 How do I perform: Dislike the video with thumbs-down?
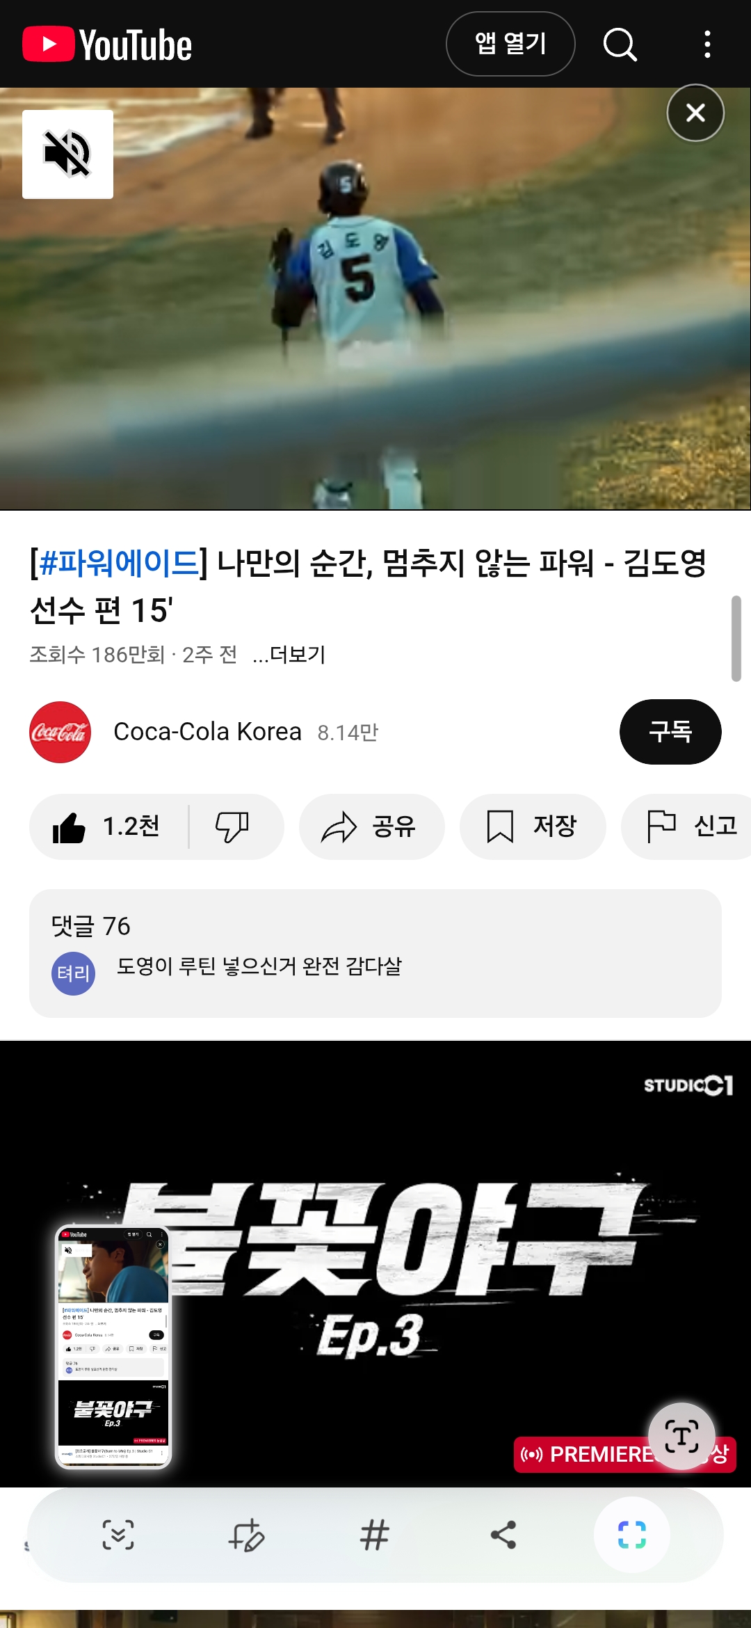tap(232, 827)
